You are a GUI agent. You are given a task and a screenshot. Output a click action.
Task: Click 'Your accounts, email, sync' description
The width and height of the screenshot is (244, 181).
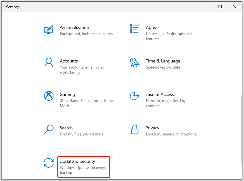(82, 70)
